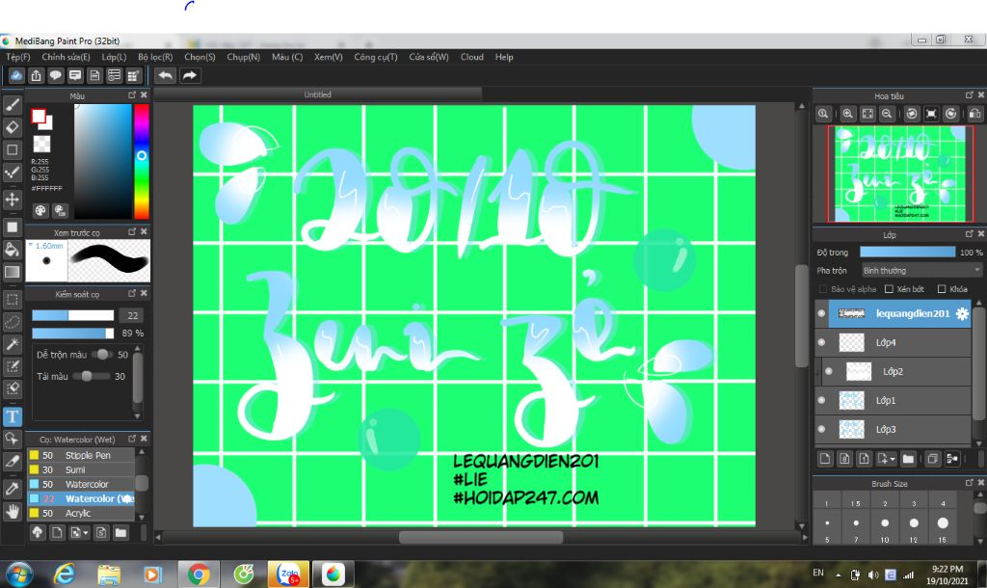Create new layer folder icon
987x588 pixels.
tap(908, 459)
